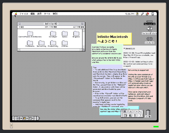This screenshot has height=133, width=169.
Task: Open the ラベル (Label) menu
Action: [47, 14]
